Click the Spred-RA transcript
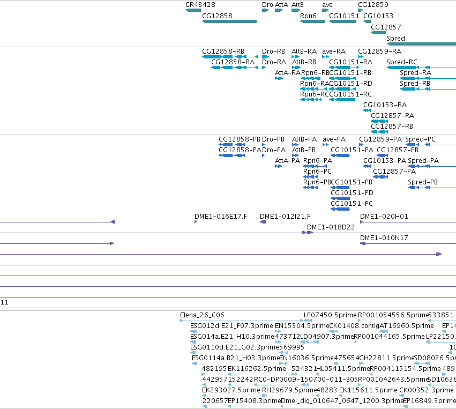The image size is (456, 409). (x=428, y=78)
